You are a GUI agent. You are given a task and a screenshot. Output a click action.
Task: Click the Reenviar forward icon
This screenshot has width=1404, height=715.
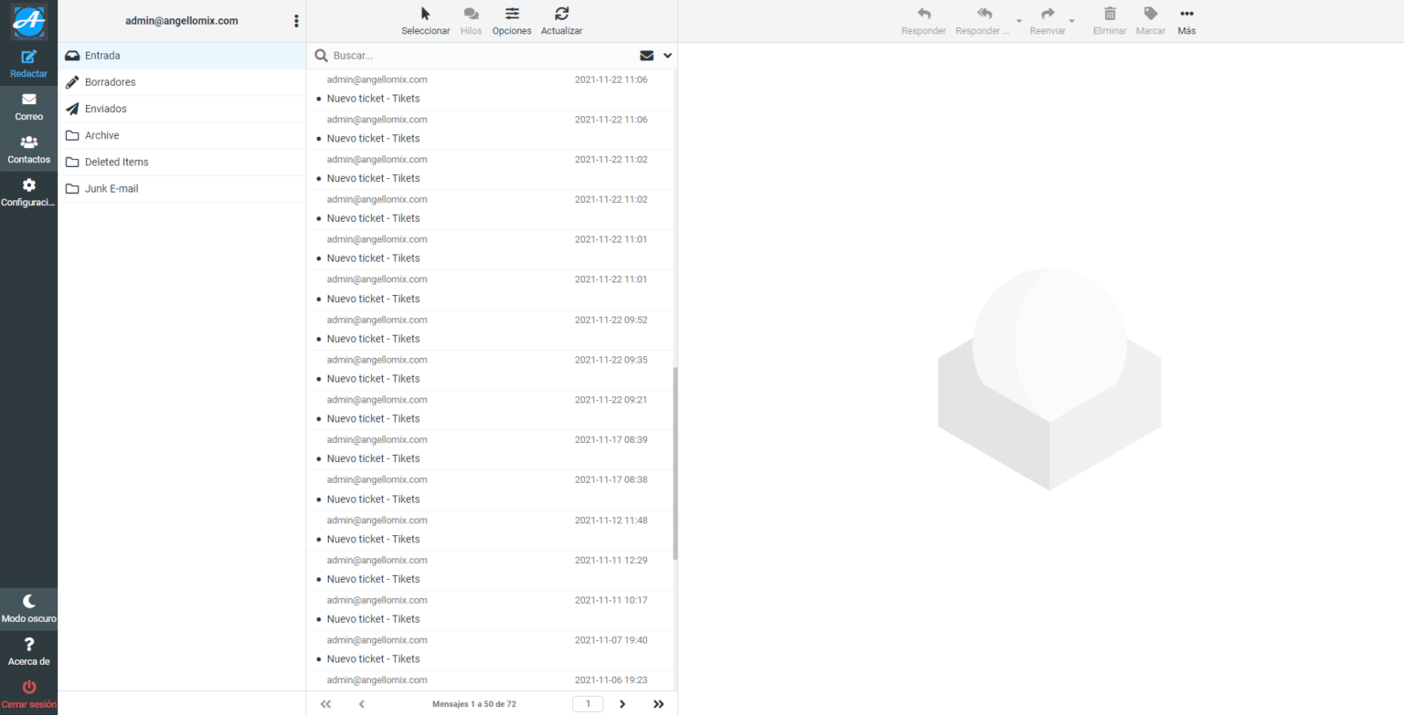1047,14
